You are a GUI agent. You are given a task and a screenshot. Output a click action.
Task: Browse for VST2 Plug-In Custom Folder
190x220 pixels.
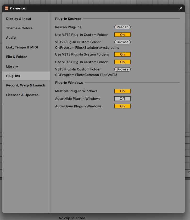[x=122, y=42]
